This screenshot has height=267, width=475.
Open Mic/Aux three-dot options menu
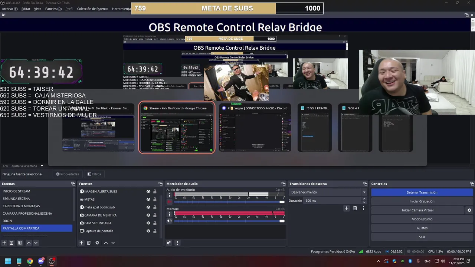tap(169, 214)
